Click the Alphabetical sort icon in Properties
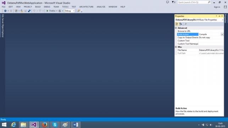This screenshot has width=228, height=128. point(181,24)
